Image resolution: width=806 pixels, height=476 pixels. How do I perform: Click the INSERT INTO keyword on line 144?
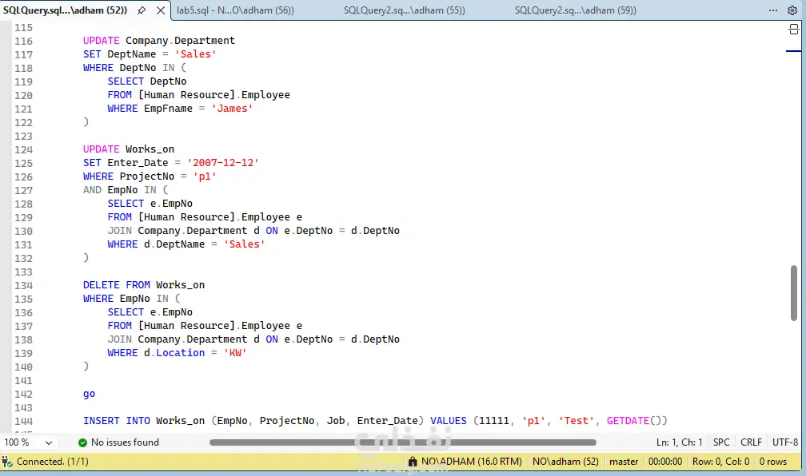click(x=117, y=421)
